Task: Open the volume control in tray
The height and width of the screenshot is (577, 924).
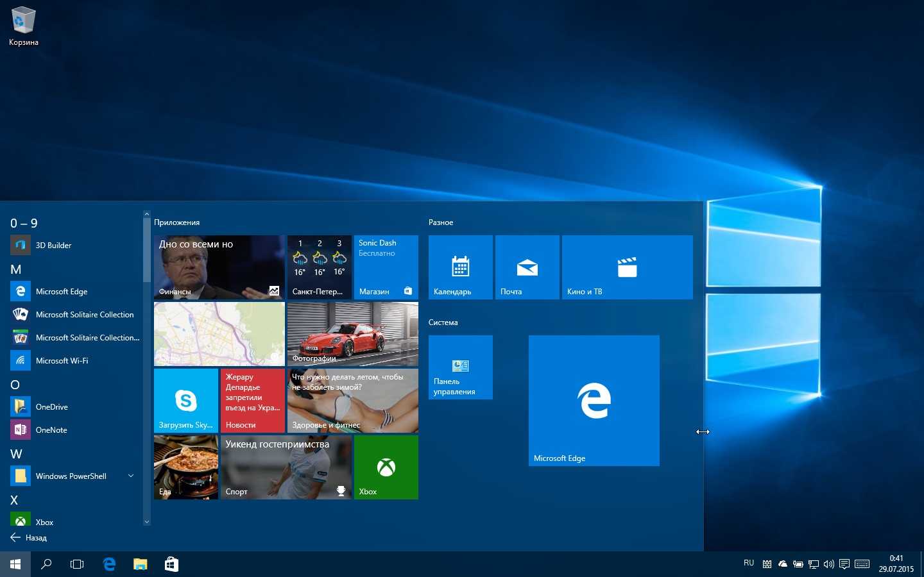Action: 828,564
